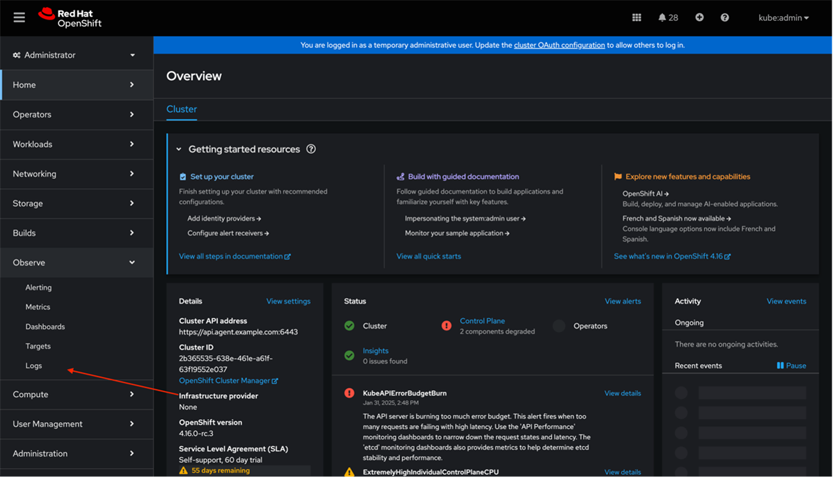Open the quick create plus icon
The width and height of the screenshot is (835, 479).
pyautogui.click(x=699, y=17)
